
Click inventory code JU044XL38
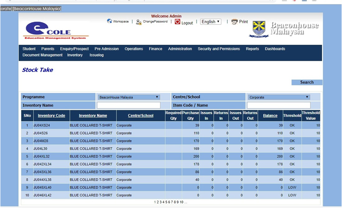pos(42,180)
